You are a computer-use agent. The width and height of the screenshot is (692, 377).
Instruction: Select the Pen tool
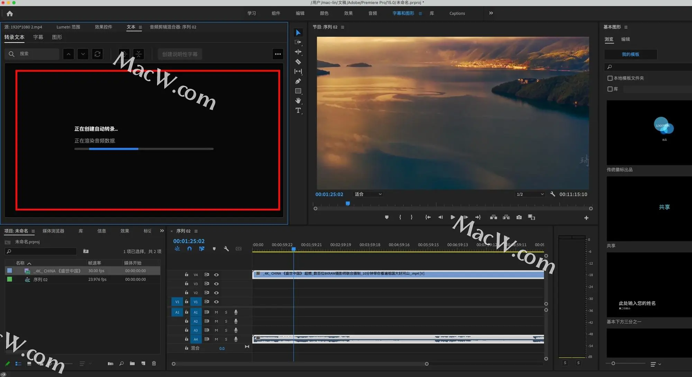pyautogui.click(x=298, y=81)
